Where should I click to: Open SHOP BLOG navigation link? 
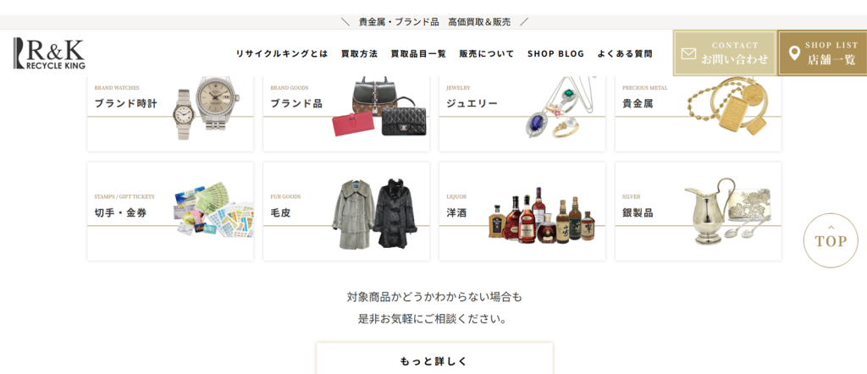point(555,53)
